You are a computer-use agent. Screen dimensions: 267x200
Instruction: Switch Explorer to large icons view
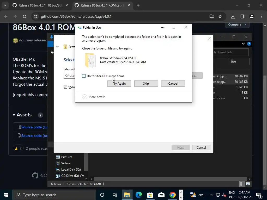click(248, 184)
